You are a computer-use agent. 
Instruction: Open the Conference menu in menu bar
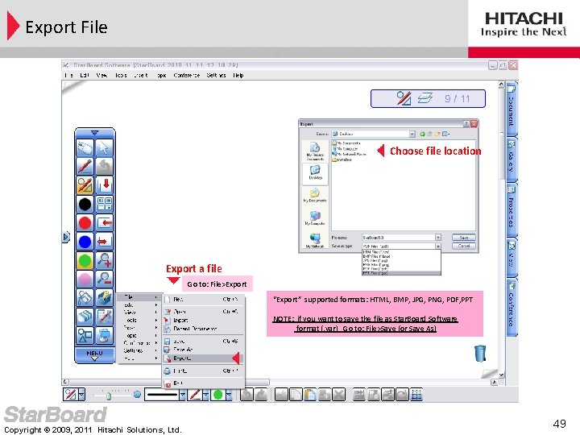(x=186, y=75)
